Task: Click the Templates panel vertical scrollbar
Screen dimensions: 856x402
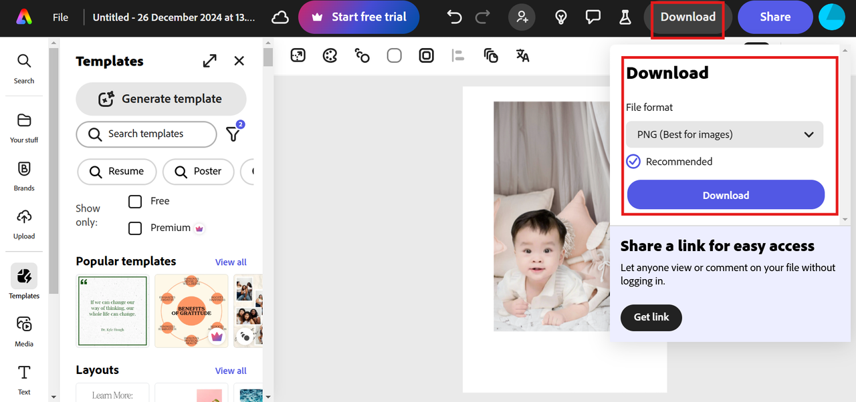Action: [x=268, y=57]
